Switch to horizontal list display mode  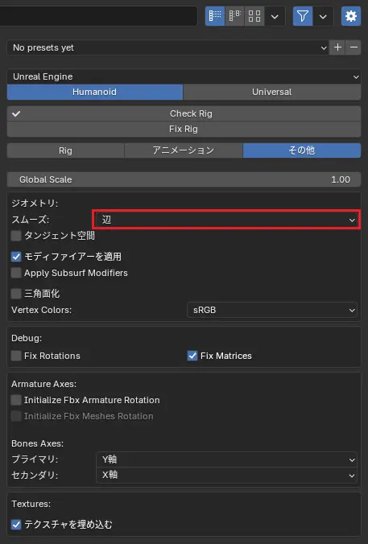pos(234,16)
